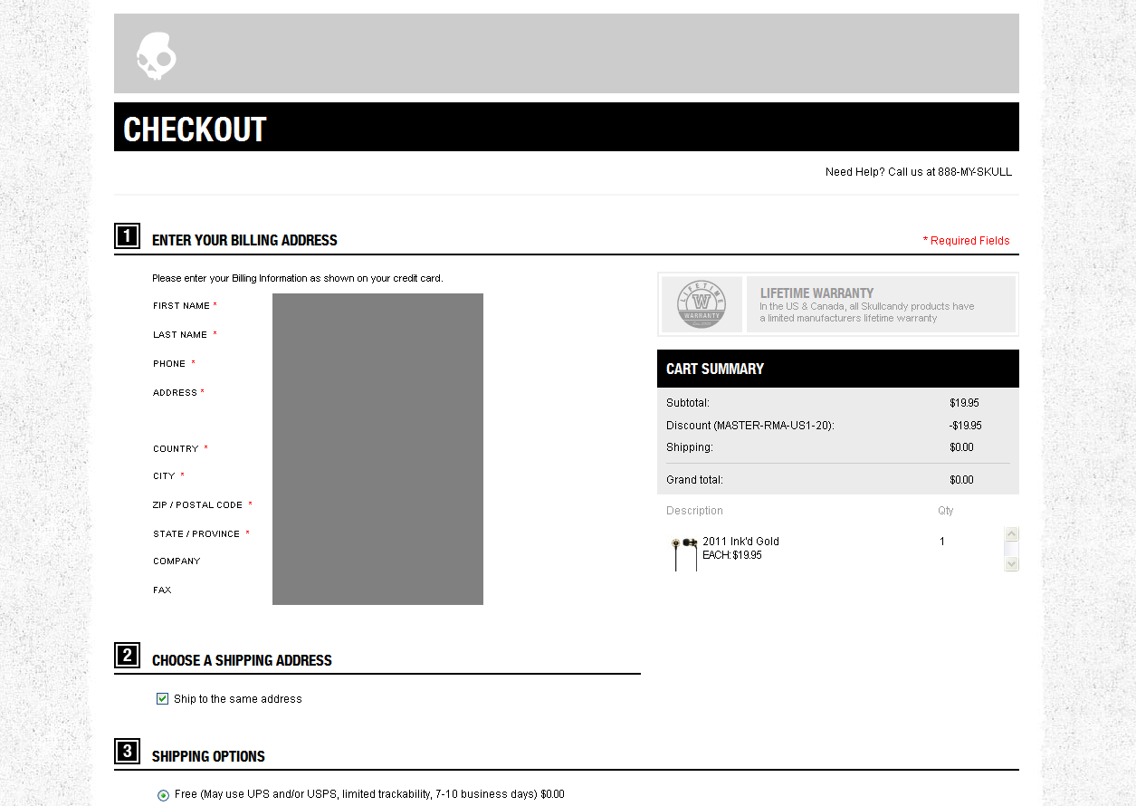Click the Skullcandy skull logo

tap(156, 56)
